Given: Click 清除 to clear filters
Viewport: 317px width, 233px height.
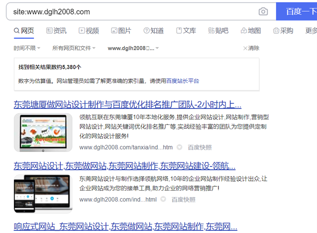Looking at the screenshot, I should (251, 48).
